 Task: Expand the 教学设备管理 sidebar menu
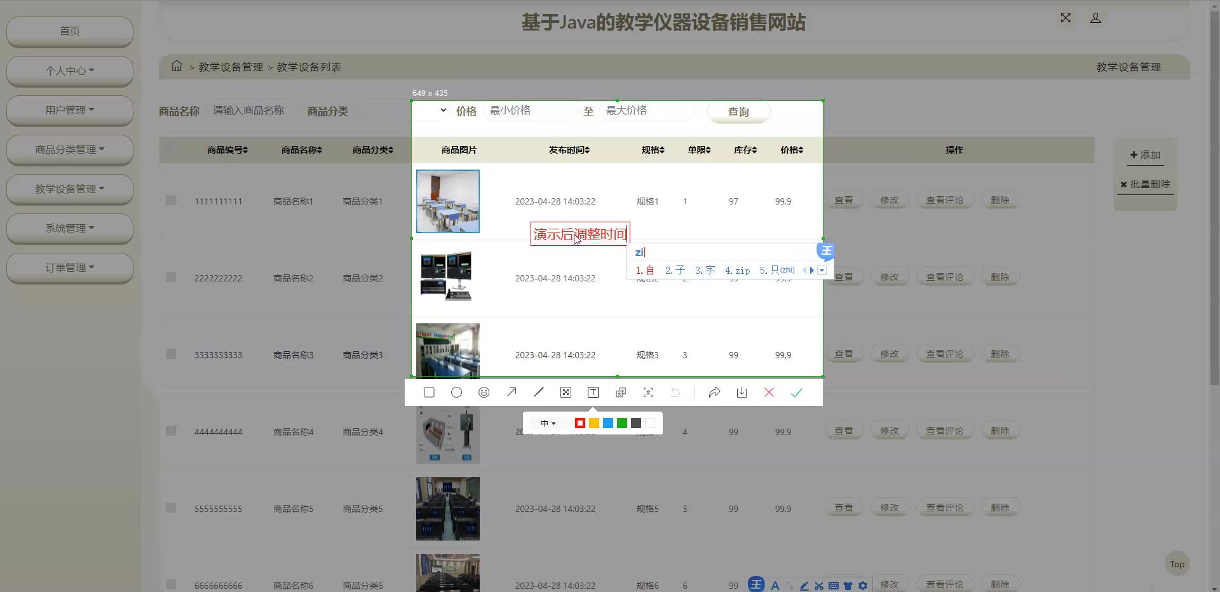[70, 189]
